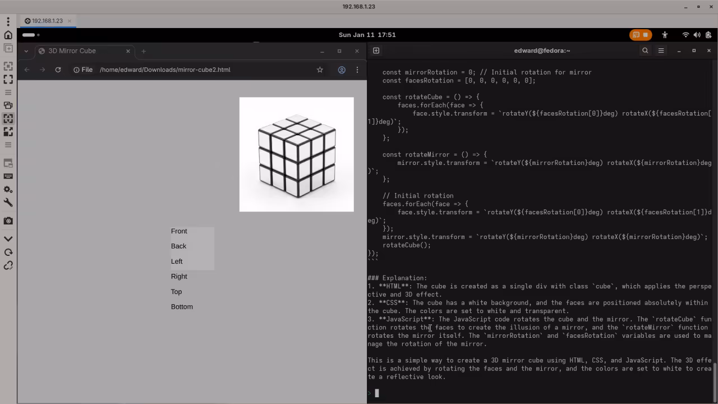Open a new terminal tab

click(376, 50)
